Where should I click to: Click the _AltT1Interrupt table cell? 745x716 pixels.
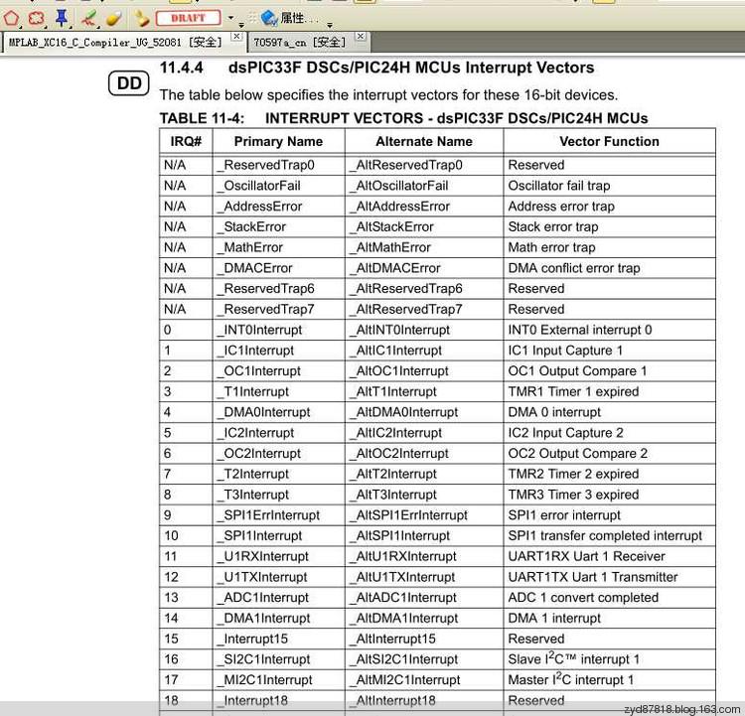click(x=395, y=391)
